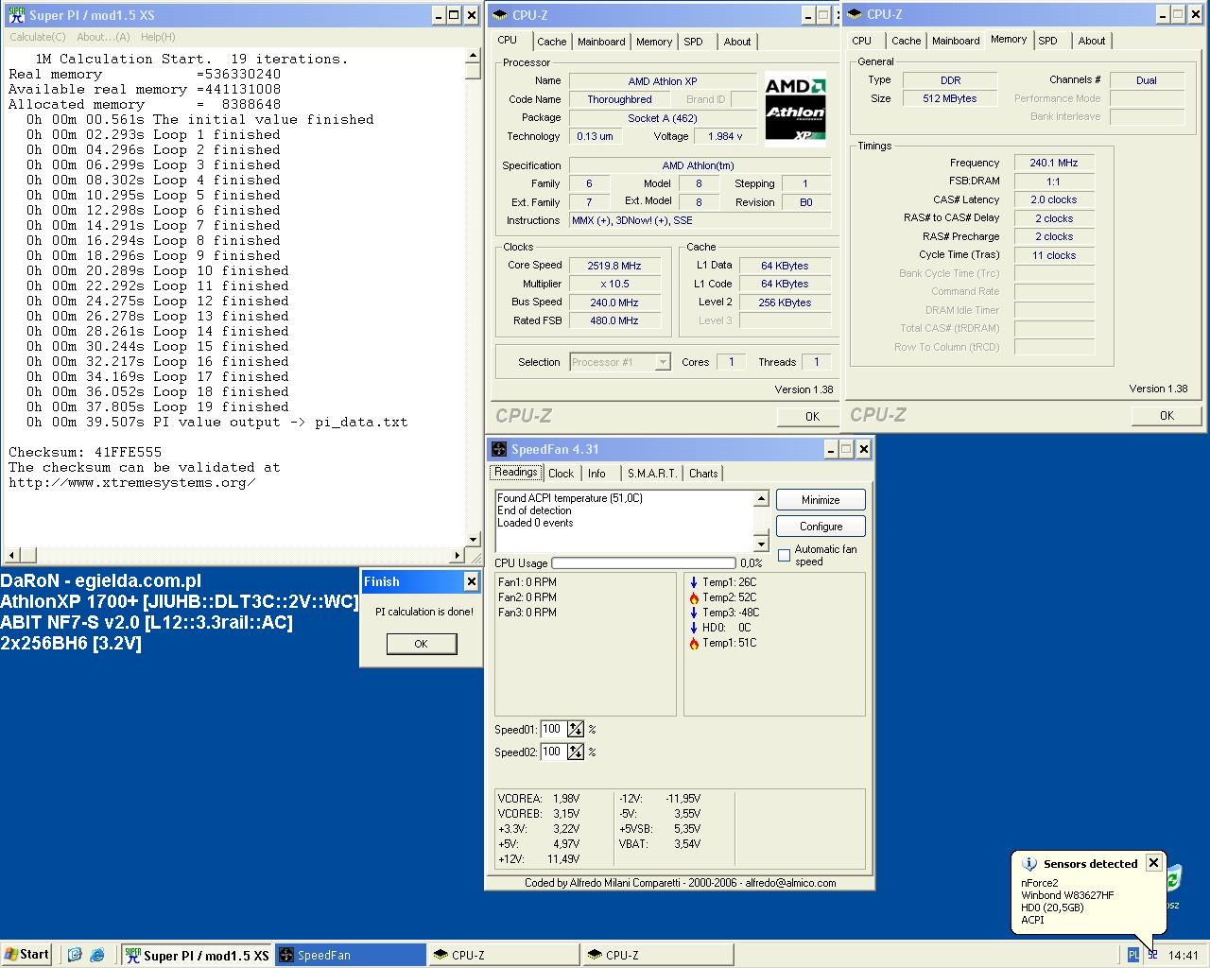This screenshot has height=968, width=1210.
Task: Click the CPU-Z Memory window title icon
Action: pos(855,14)
